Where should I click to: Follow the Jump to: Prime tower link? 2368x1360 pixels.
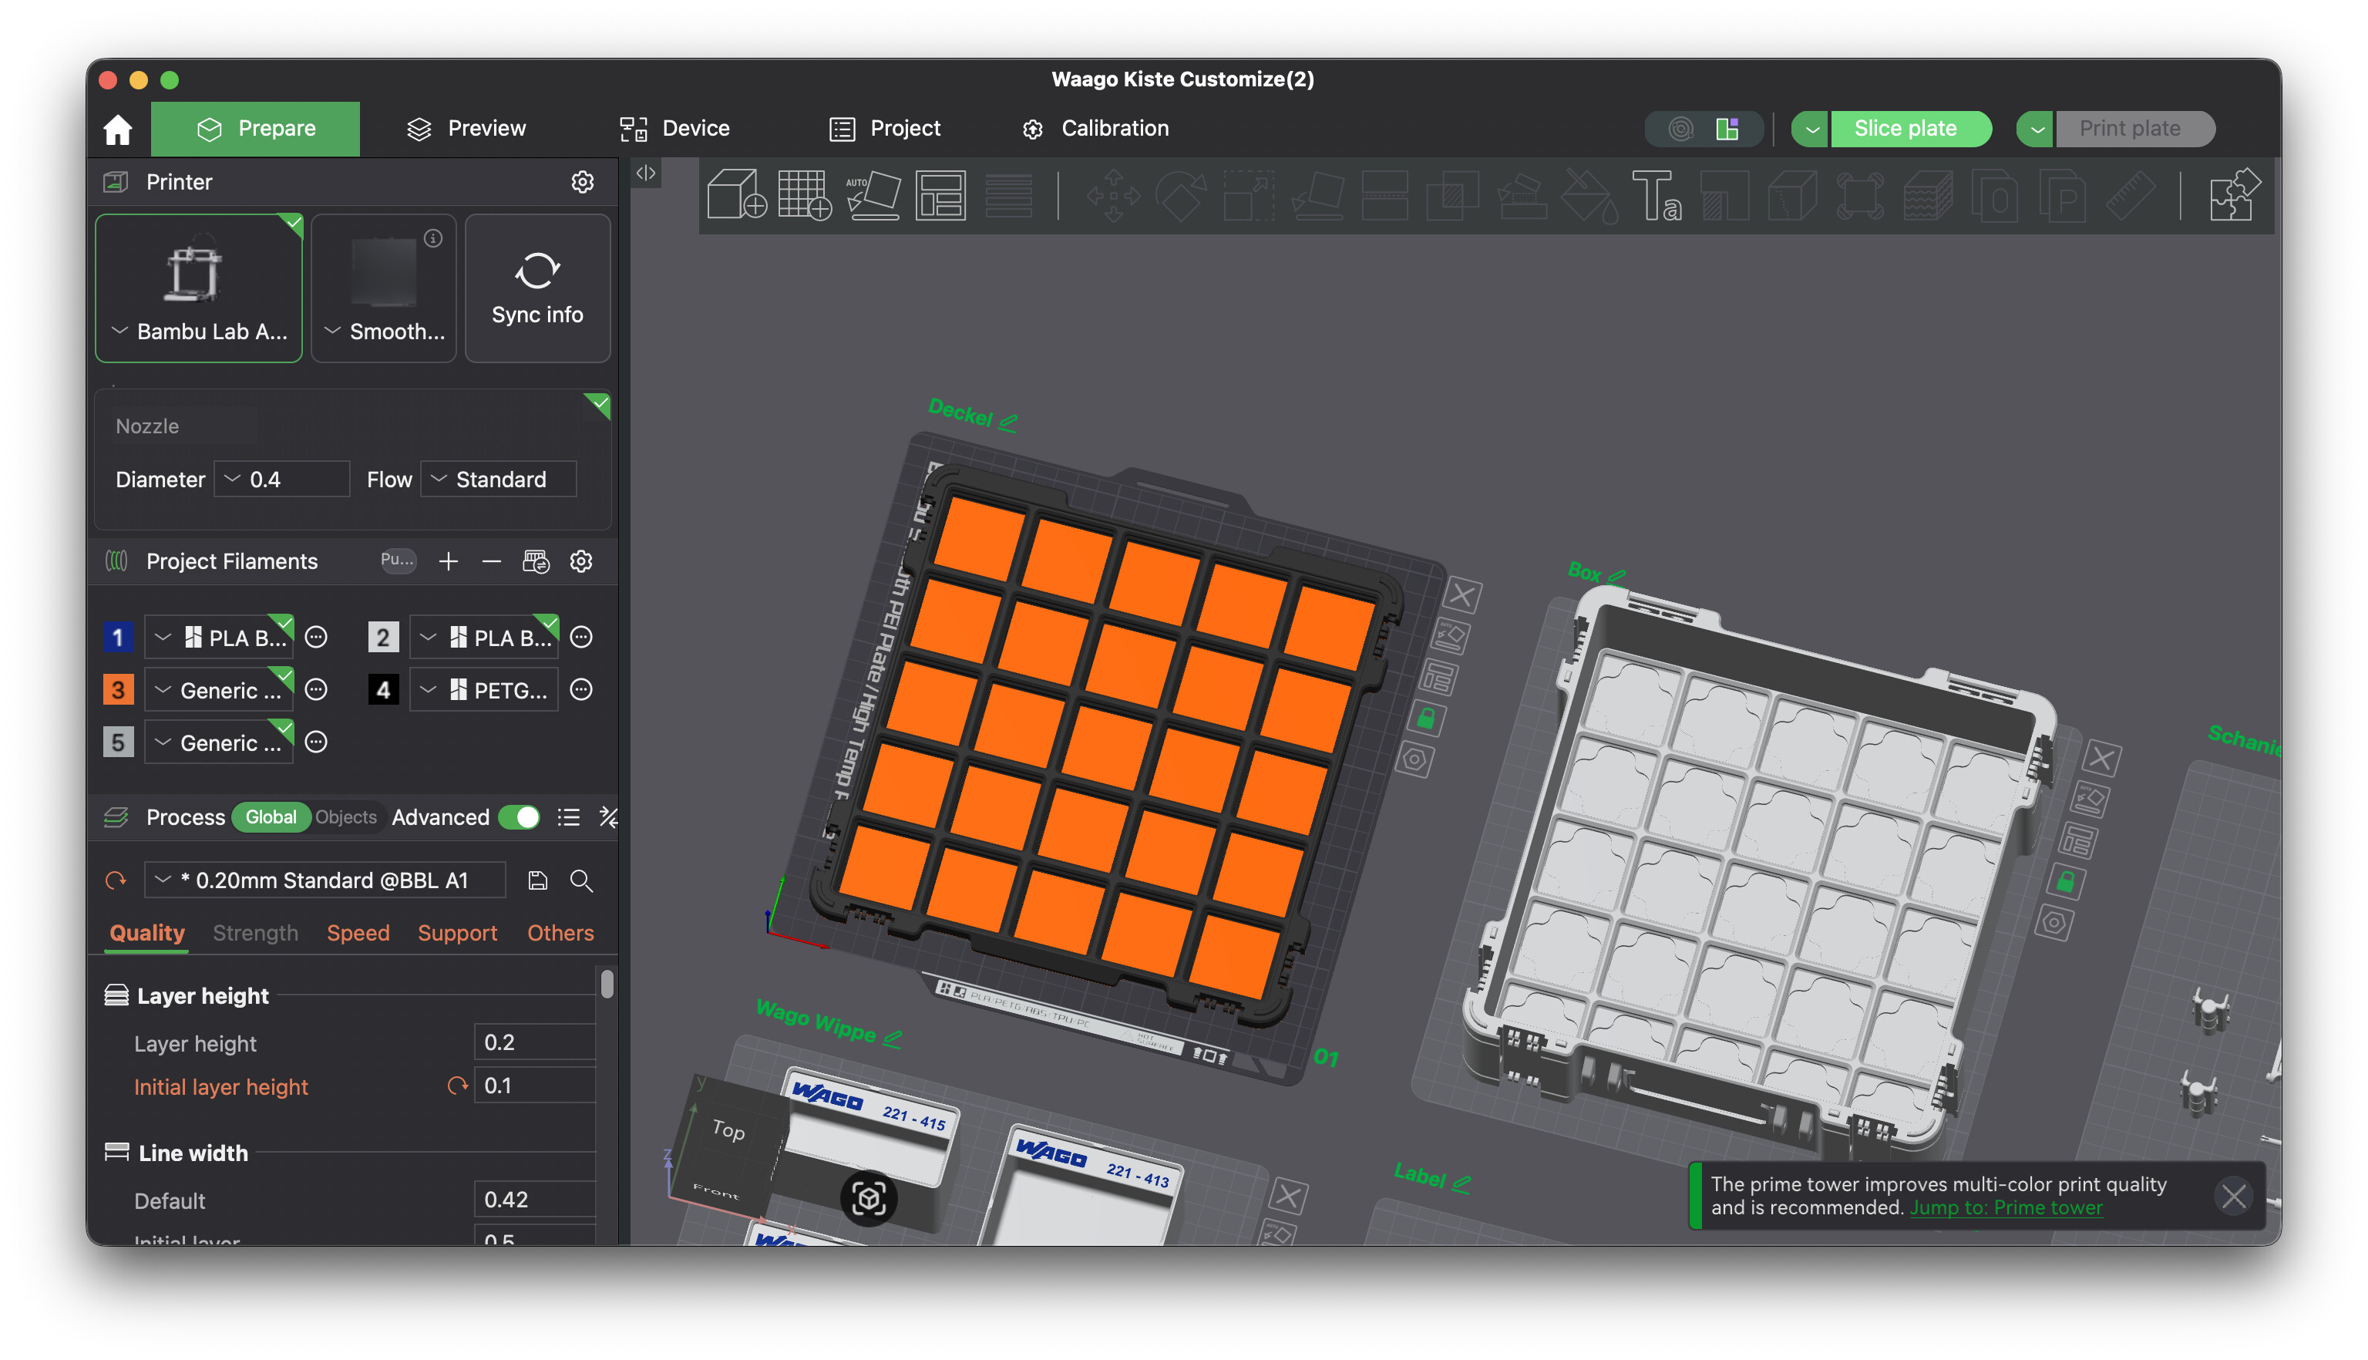coord(2006,1208)
